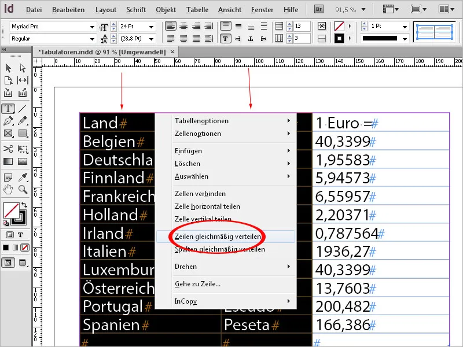Select the Free Transform tool
463x347 pixels.
[23, 149]
